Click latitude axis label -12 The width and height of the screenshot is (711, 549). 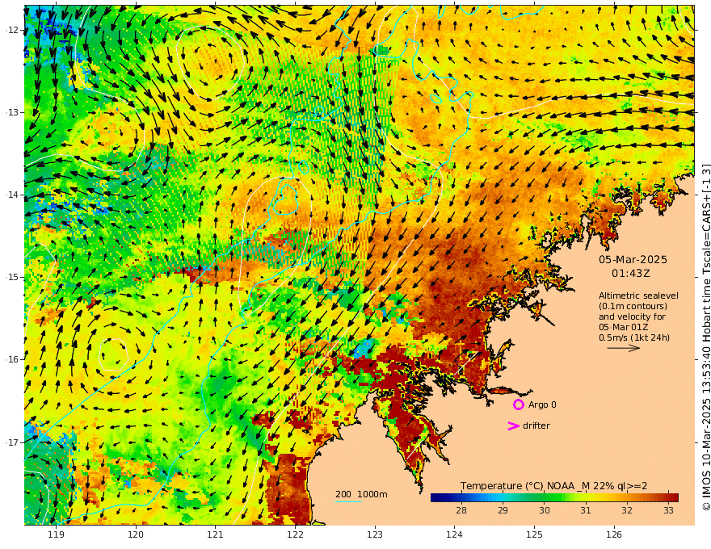tap(12, 30)
